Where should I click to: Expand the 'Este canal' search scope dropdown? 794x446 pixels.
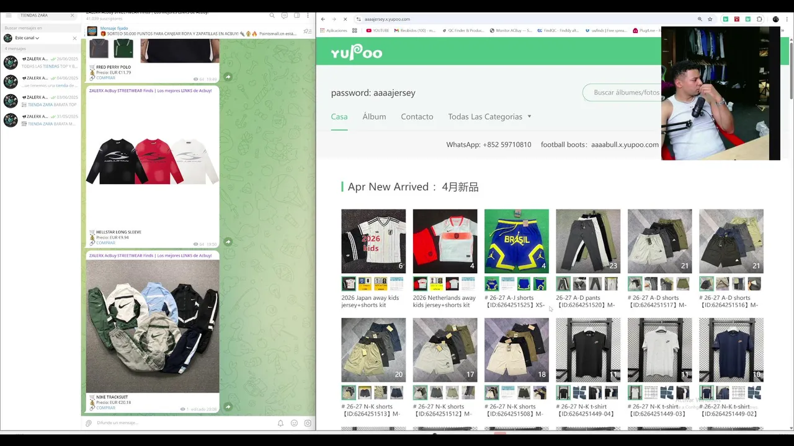(27, 38)
